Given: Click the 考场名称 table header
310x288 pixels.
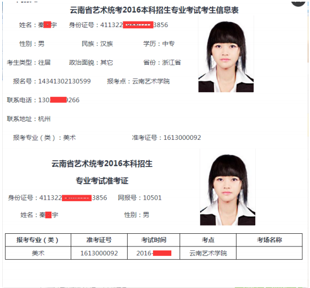Looking at the screenshot, I should point(269,240).
